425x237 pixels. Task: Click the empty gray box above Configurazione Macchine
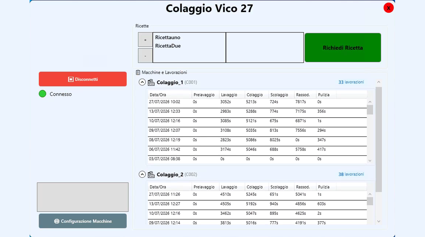click(83, 197)
